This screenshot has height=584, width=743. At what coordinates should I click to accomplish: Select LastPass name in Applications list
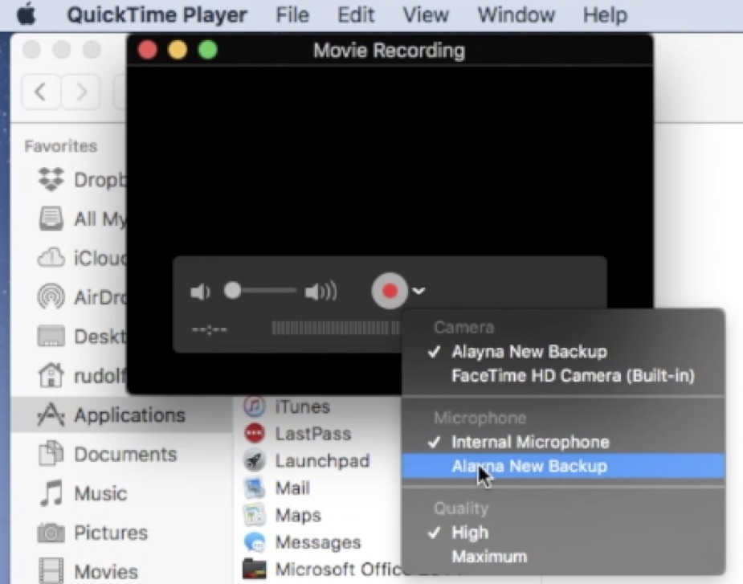point(313,434)
